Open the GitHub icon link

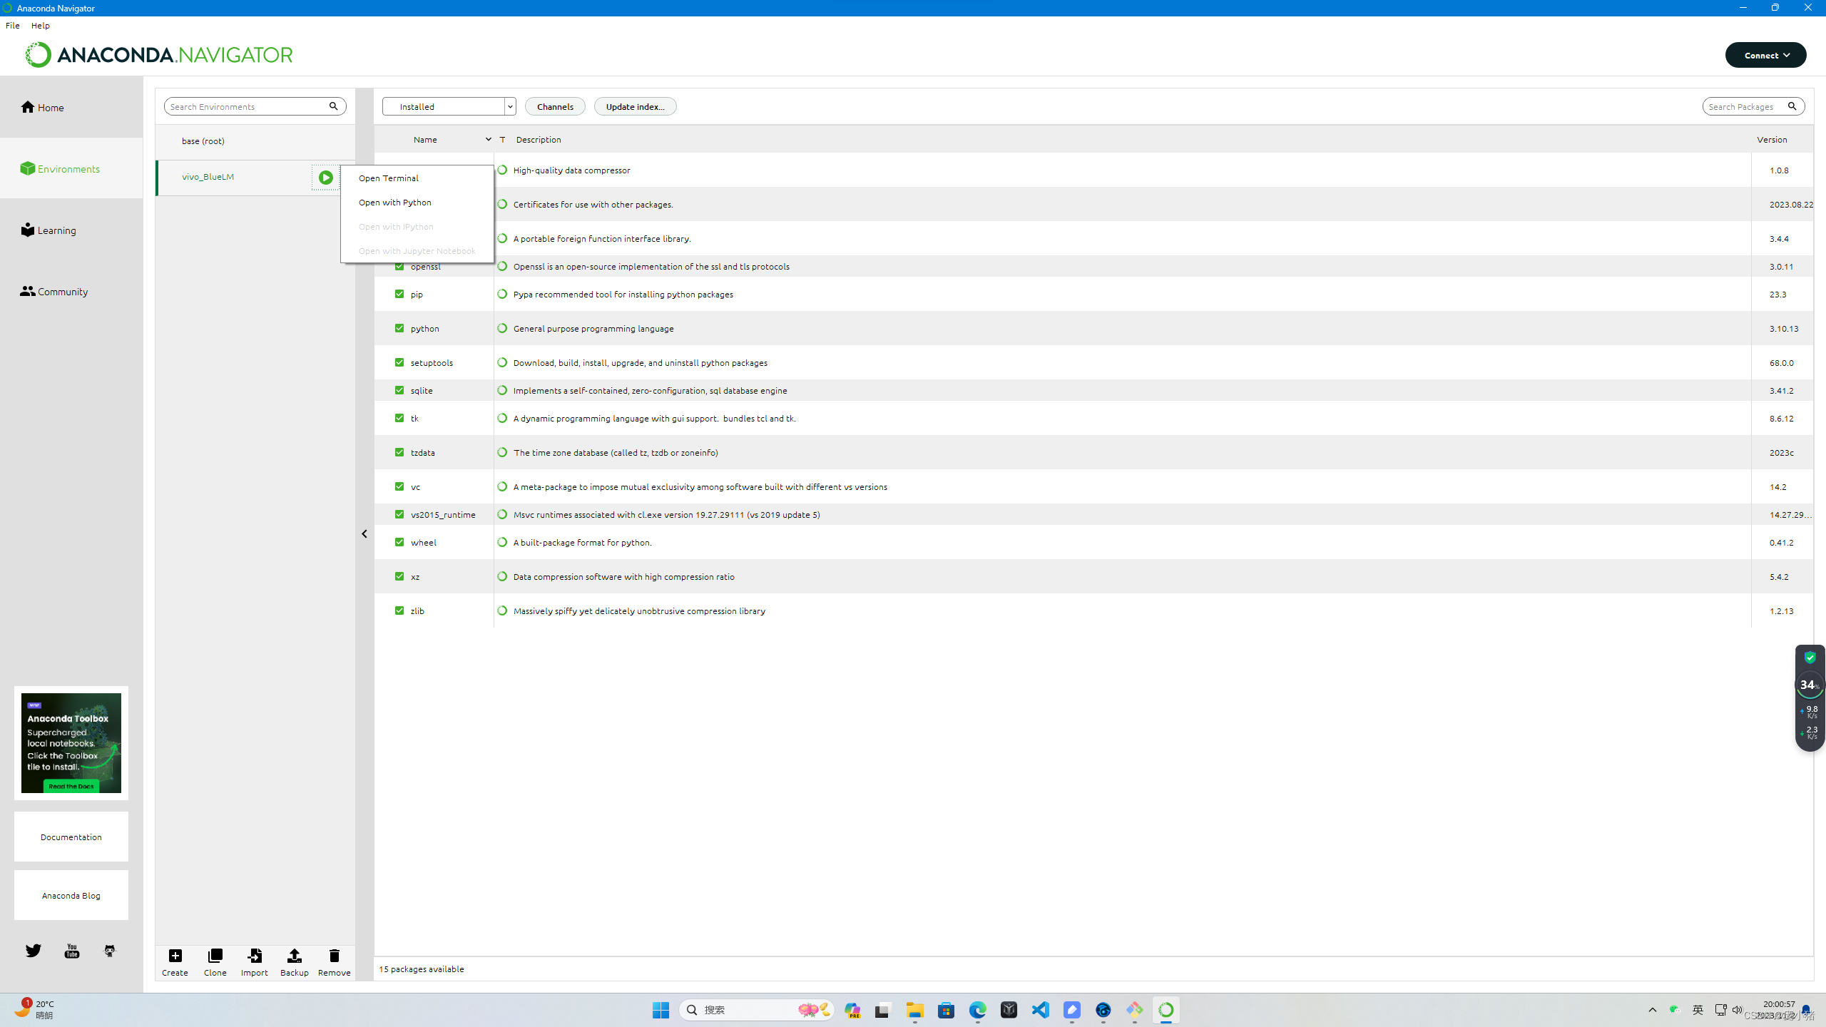coord(110,951)
